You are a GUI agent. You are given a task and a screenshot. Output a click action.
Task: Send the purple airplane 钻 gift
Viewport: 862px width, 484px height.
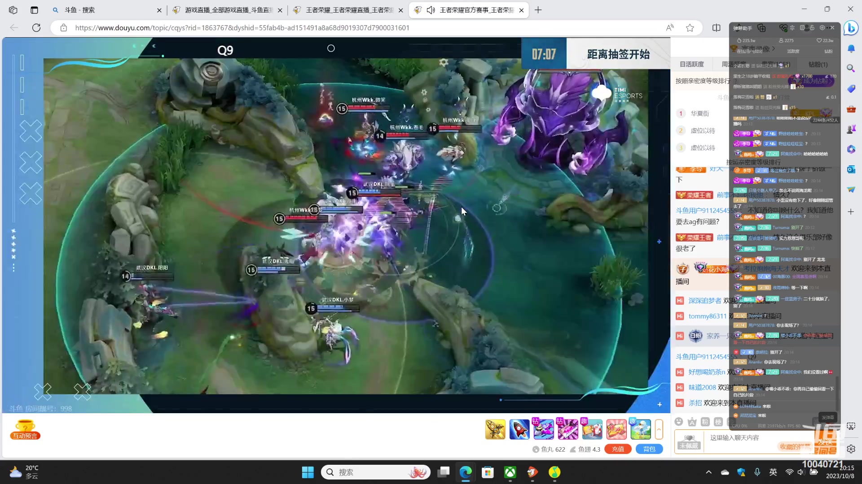click(543, 429)
